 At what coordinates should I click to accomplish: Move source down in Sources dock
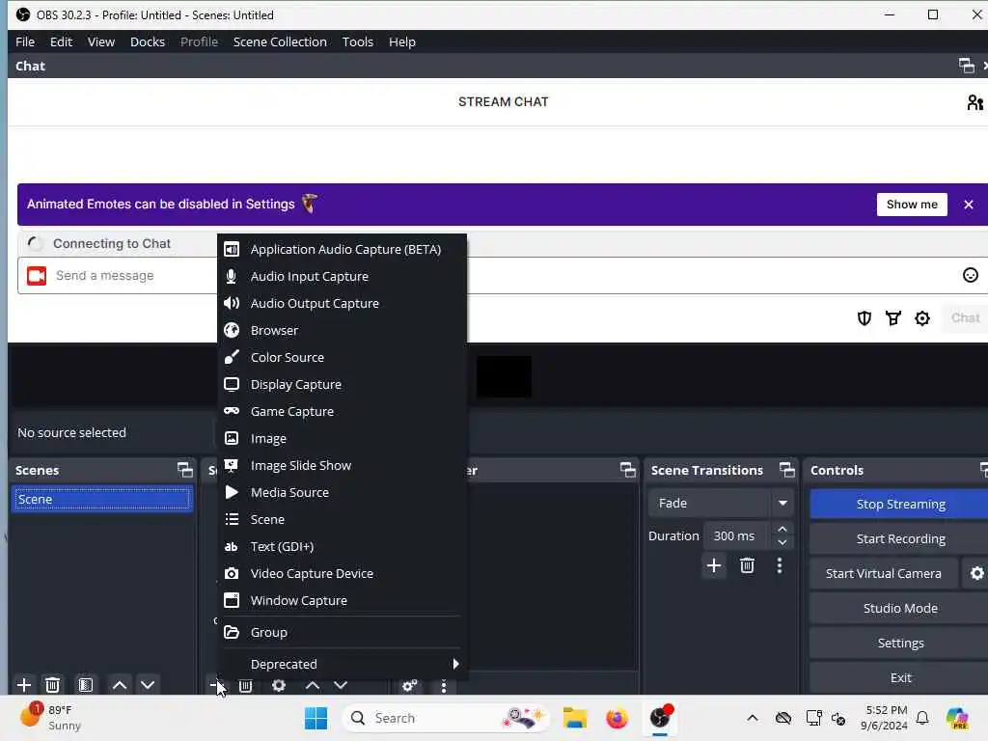[341, 686]
